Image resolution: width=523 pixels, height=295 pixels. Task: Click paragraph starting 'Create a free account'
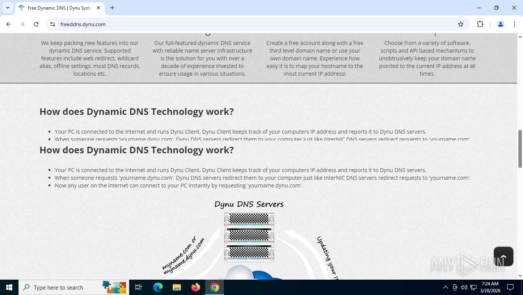pos(315,58)
